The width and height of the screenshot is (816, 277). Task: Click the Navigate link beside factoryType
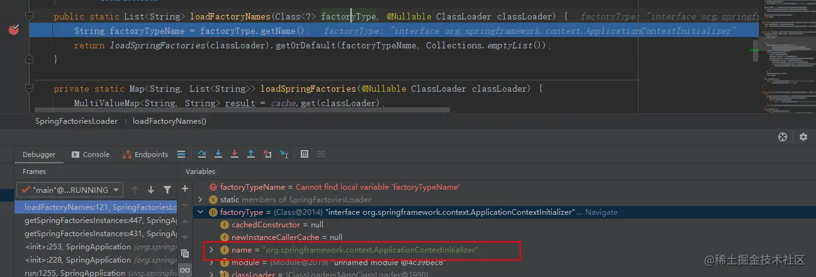click(601, 212)
